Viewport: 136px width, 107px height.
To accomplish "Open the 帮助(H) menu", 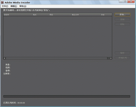I will [x=23, y=6].
